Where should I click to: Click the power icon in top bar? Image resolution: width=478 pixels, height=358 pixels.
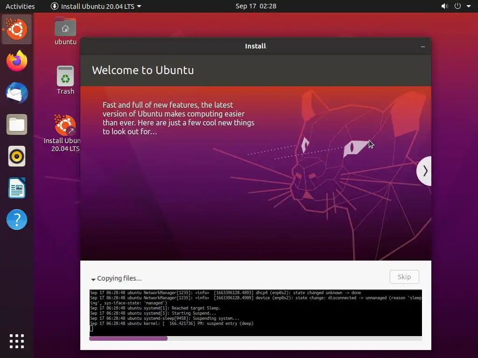[x=457, y=6]
